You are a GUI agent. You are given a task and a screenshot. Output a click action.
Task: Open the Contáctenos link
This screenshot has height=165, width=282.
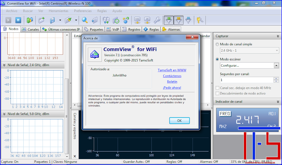point(172,76)
